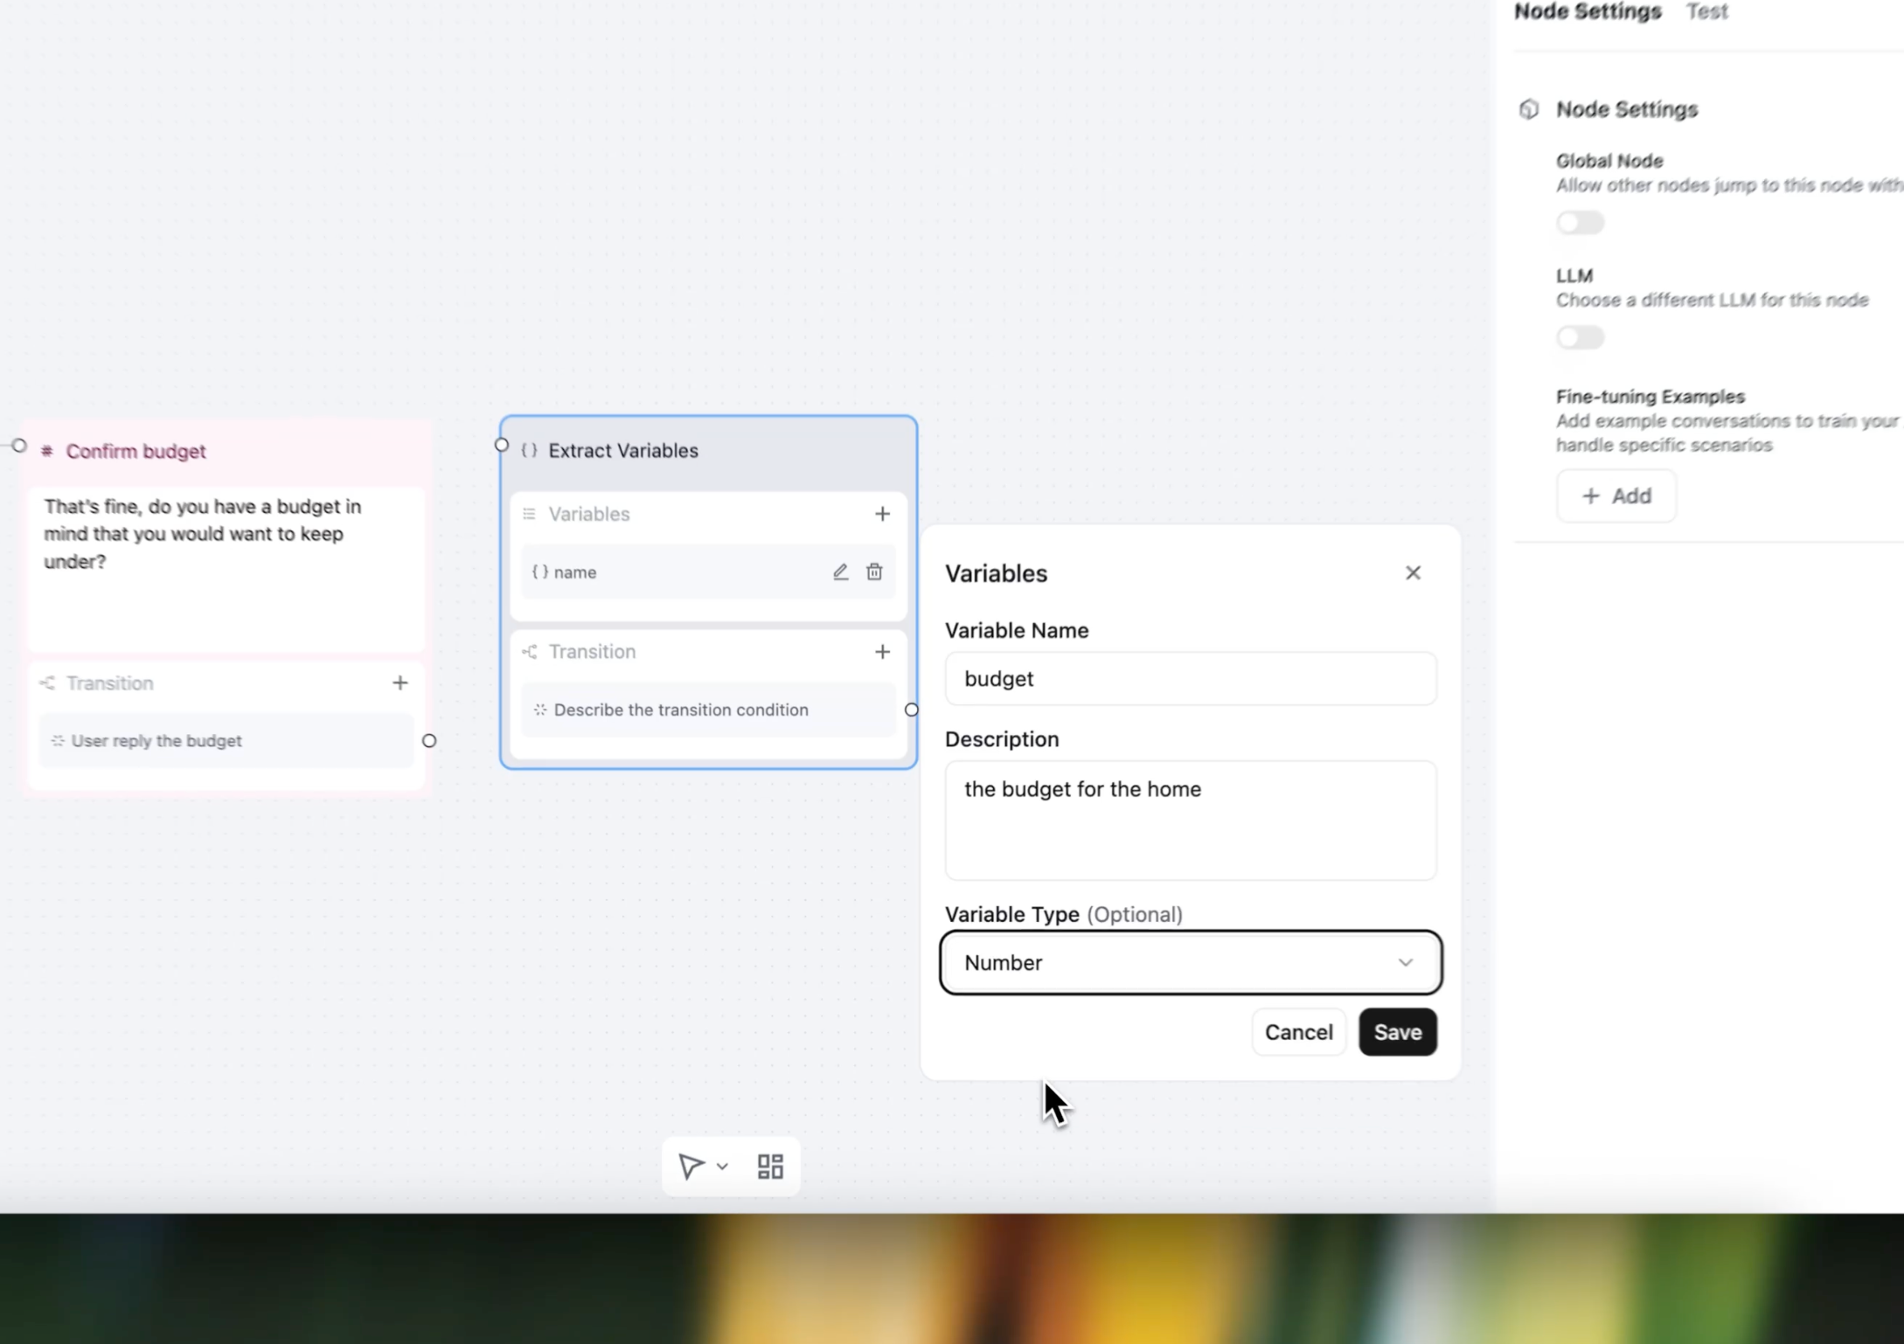Viewport: 1904px width, 1344px height.
Task: Focus the Variable Name field
Action: click(1190, 679)
